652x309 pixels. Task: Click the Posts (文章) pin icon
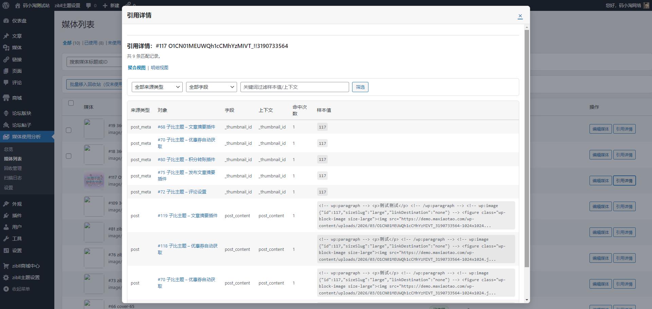[x=6, y=36]
